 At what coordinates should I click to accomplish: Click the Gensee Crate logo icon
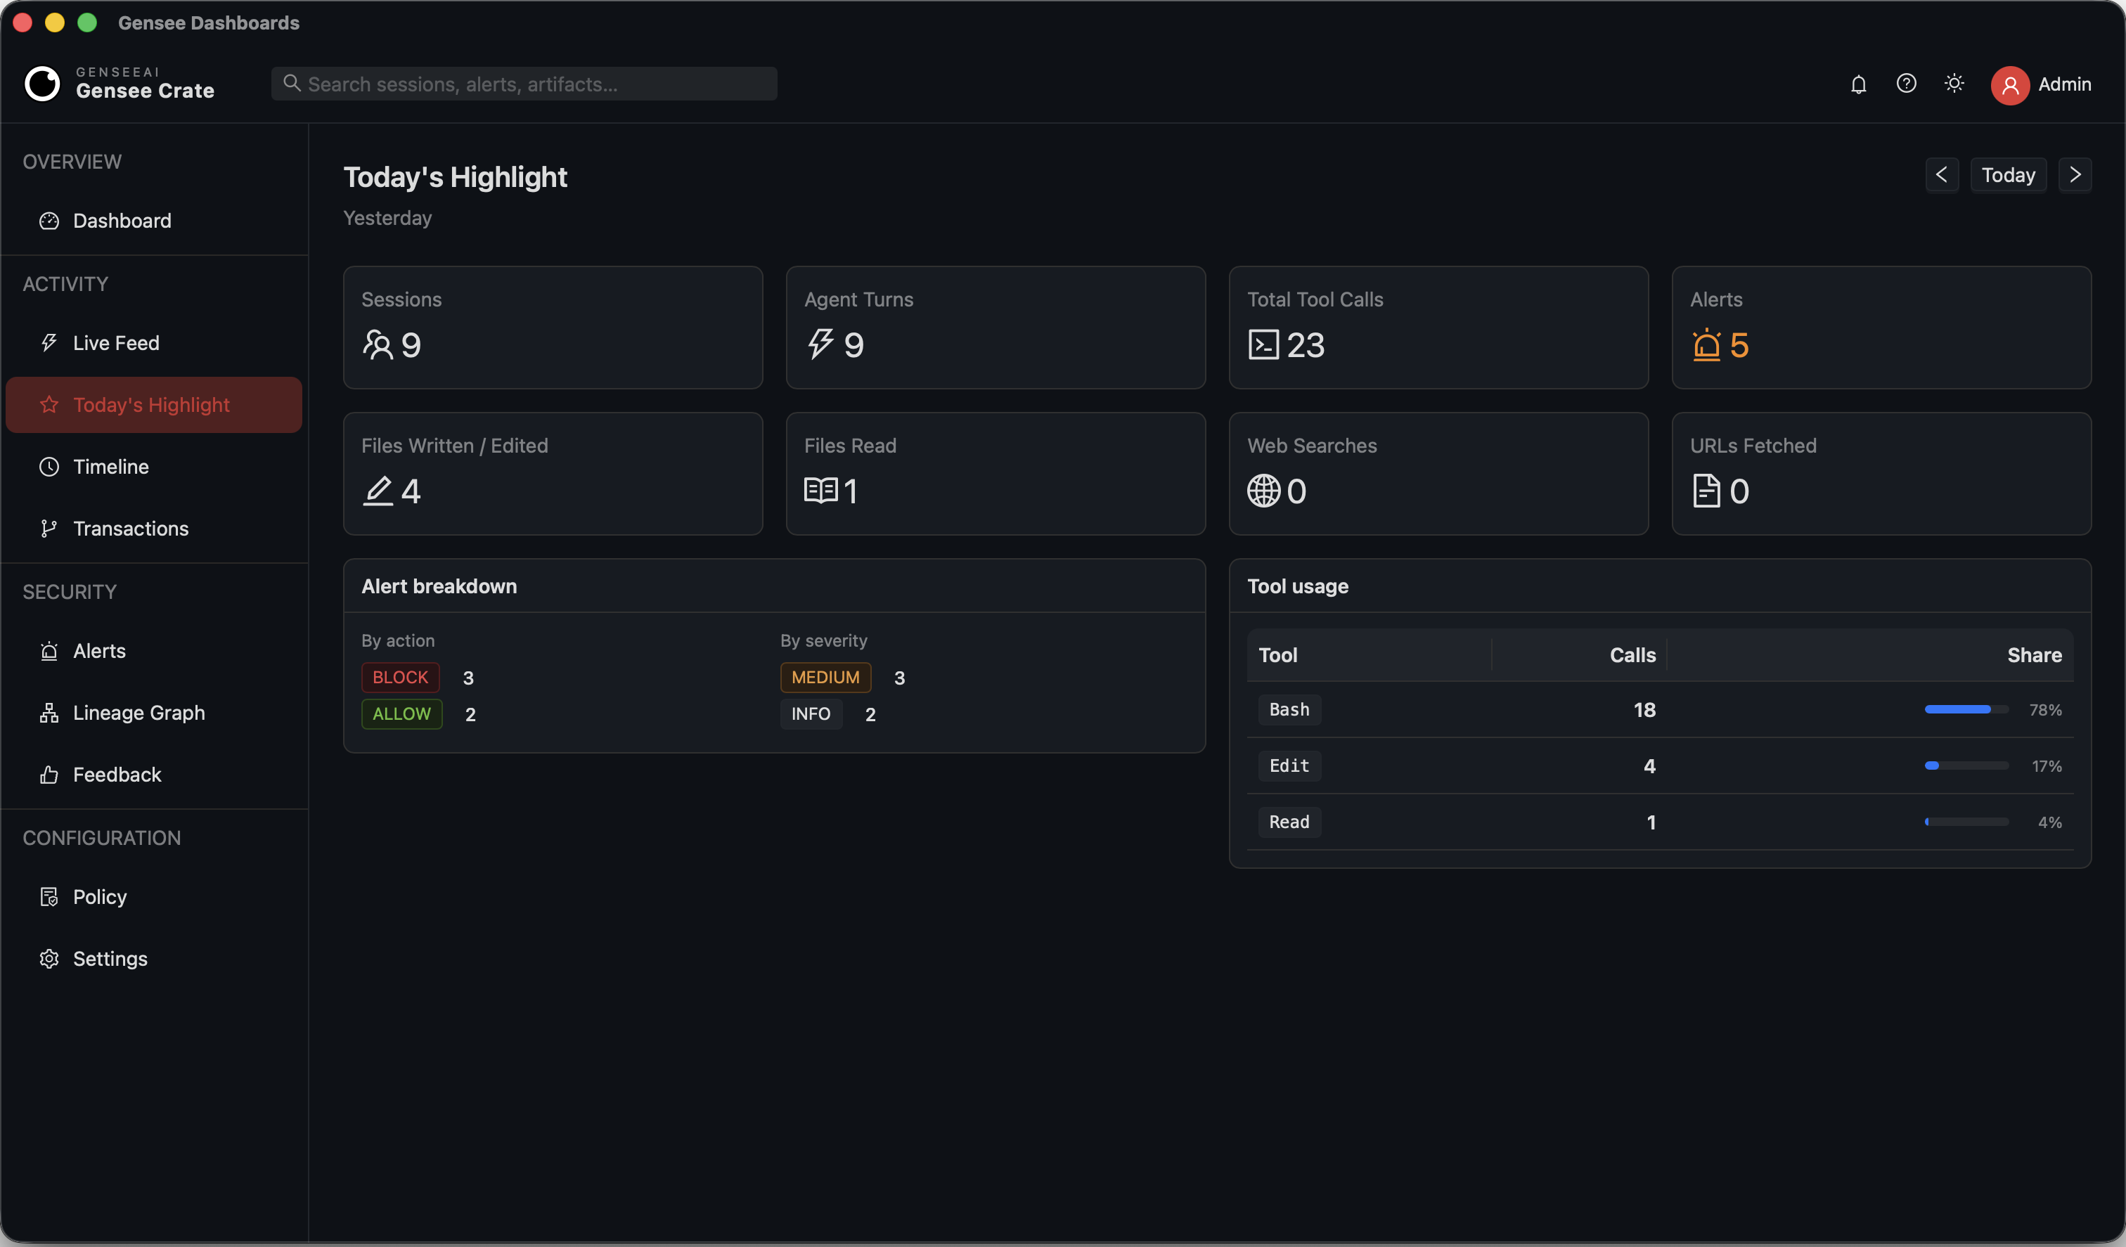[x=42, y=84]
